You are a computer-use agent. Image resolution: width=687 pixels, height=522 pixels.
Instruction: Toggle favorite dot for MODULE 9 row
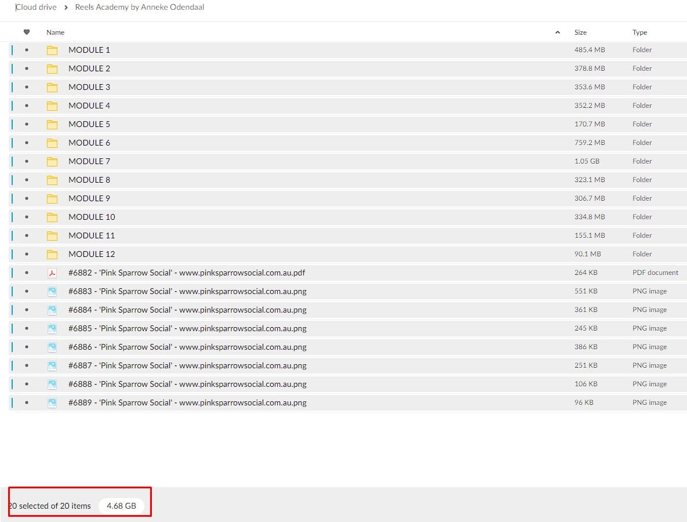tap(27, 198)
